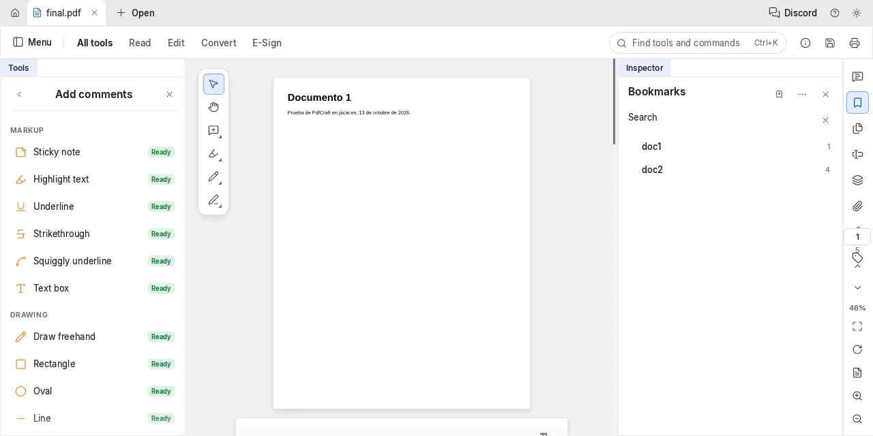
Task: Open comments panel in right sidebar
Action: pos(858,77)
